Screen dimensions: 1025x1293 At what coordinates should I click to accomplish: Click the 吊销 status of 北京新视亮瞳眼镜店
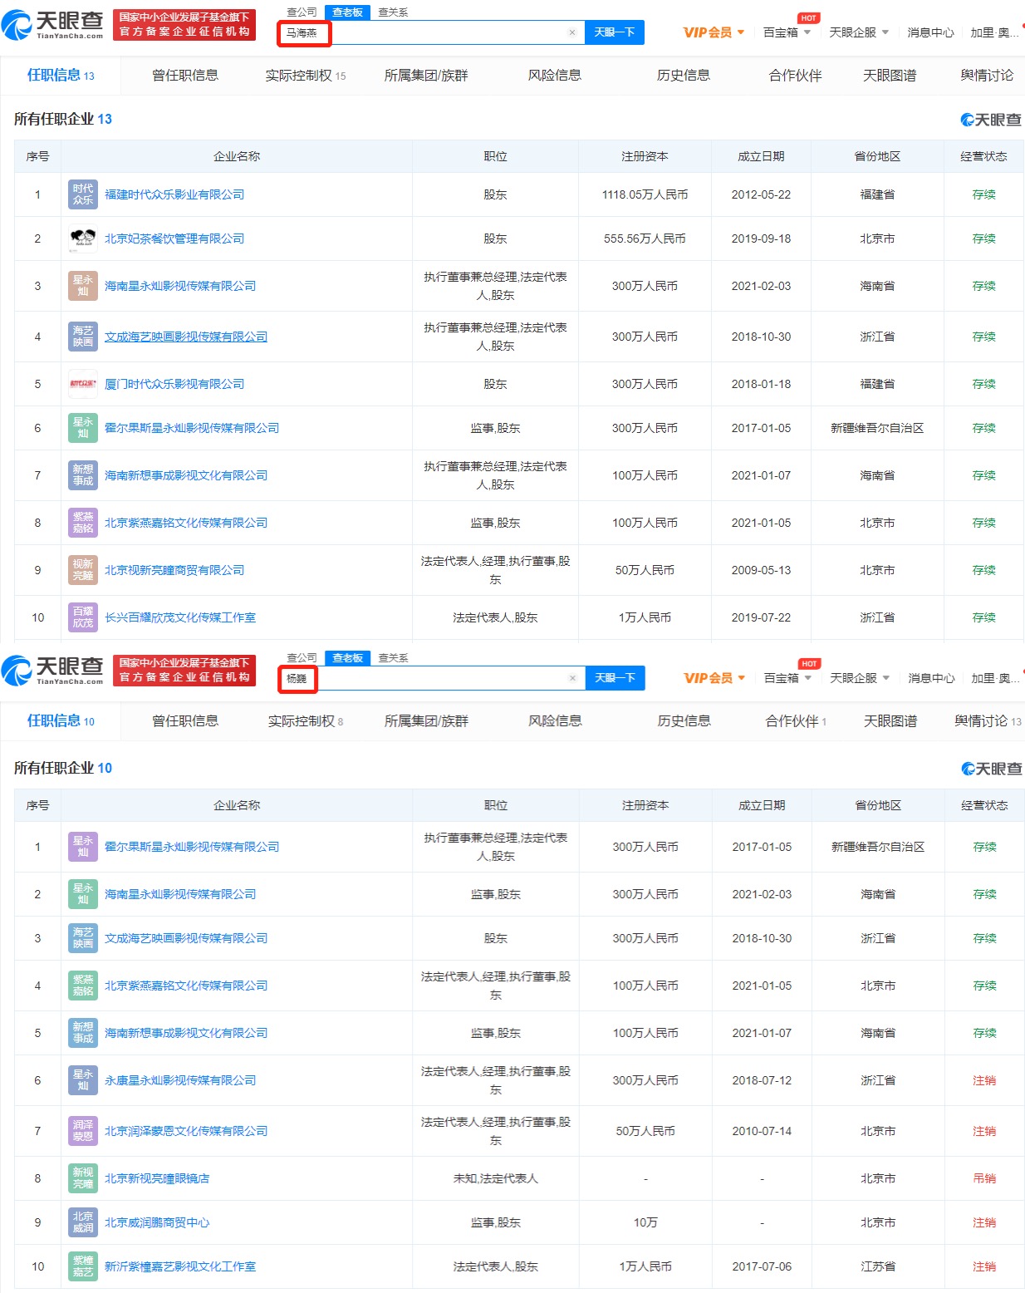(x=984, y=1178)
